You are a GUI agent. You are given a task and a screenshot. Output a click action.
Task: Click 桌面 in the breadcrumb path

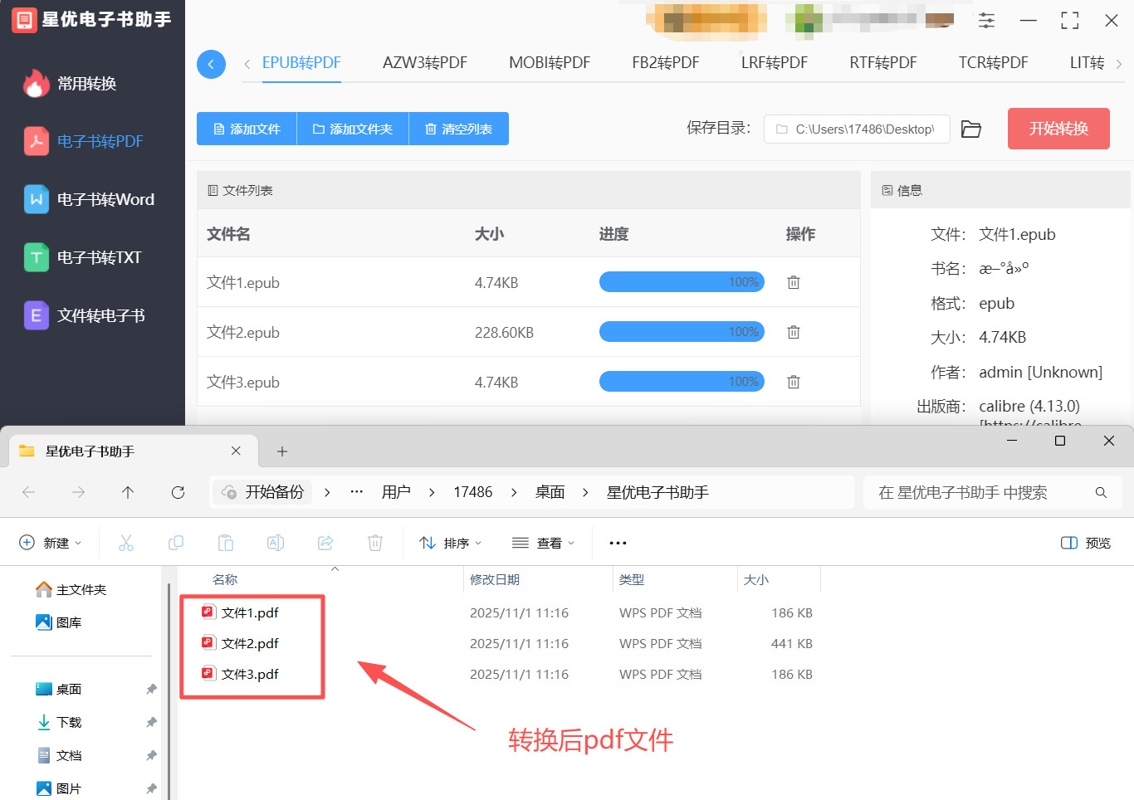point(550,492)
